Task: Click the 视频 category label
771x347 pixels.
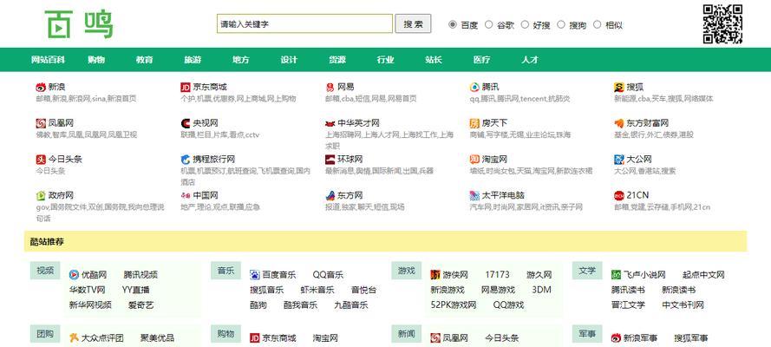Action: pos(45,271)
